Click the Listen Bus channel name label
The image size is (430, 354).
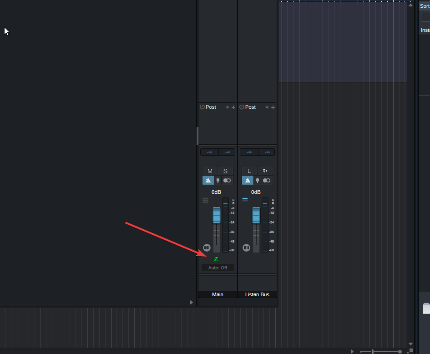(257, 294)
